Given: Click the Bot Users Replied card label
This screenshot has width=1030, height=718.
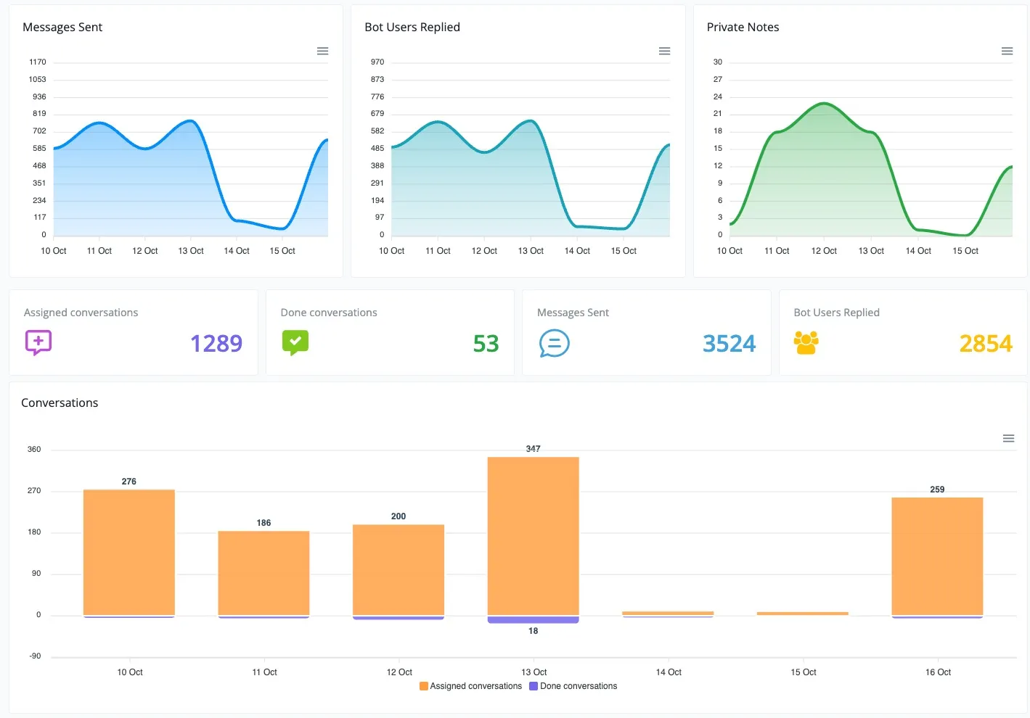Looking at the screenshot, I should tap(836, 313).
